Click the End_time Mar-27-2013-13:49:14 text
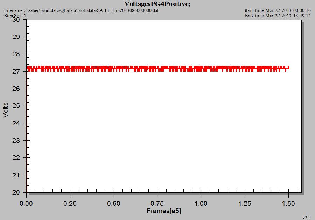The width and height of the screenshot is (315, 220). (x=278, y=16)
